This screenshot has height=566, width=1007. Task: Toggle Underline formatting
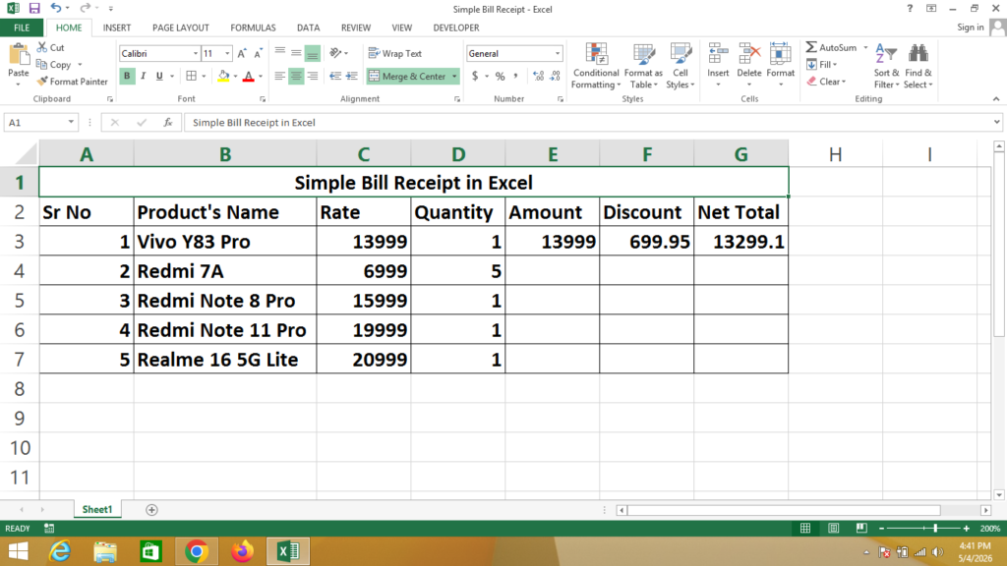[x=159, y=76]
